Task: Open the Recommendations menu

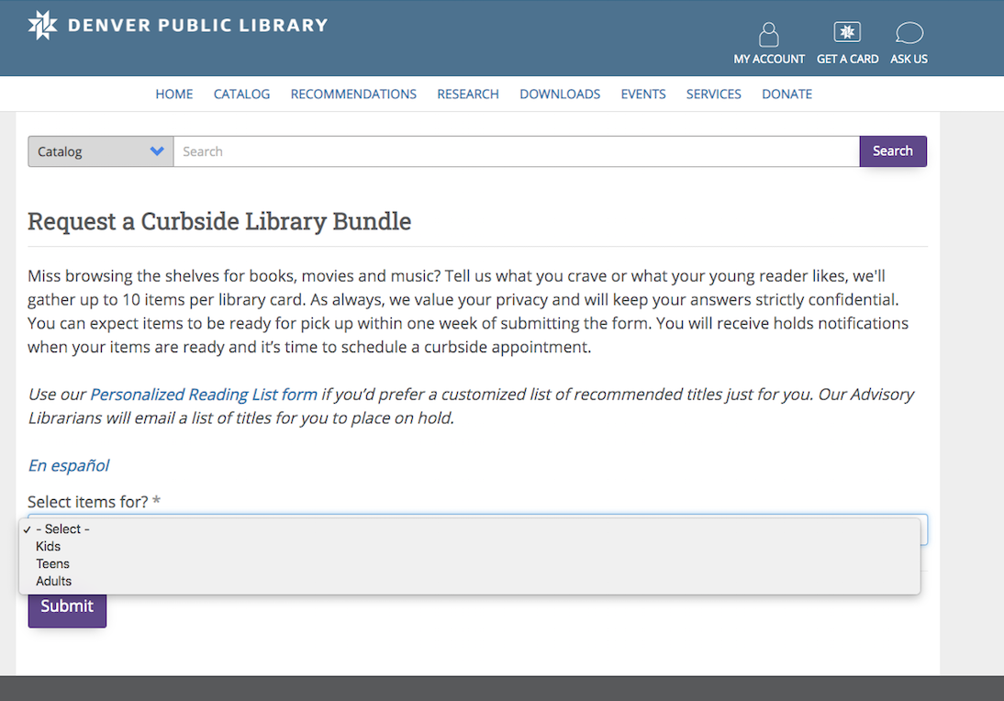Action: pos(353,95)
